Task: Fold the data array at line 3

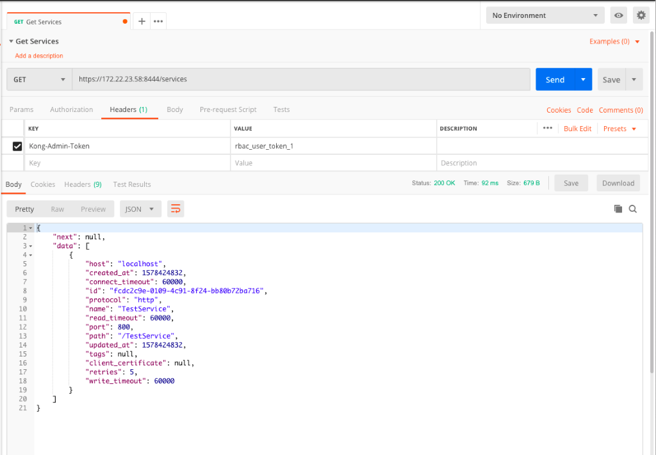Action: [31, 246]
